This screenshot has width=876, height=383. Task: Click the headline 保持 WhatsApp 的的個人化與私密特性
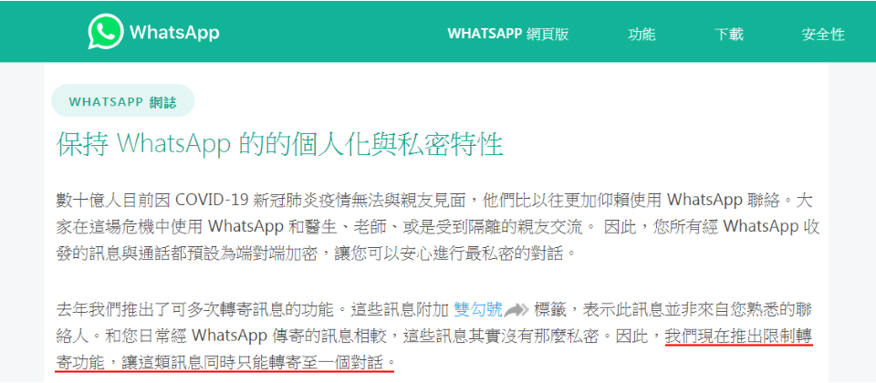(280, 145)
